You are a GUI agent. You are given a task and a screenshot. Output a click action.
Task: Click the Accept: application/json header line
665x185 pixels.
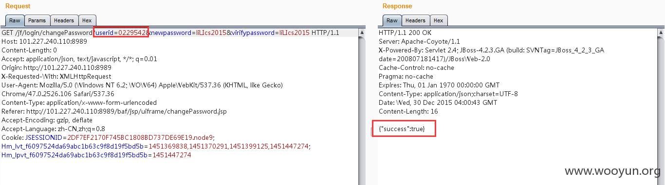[x=79, y=59]
